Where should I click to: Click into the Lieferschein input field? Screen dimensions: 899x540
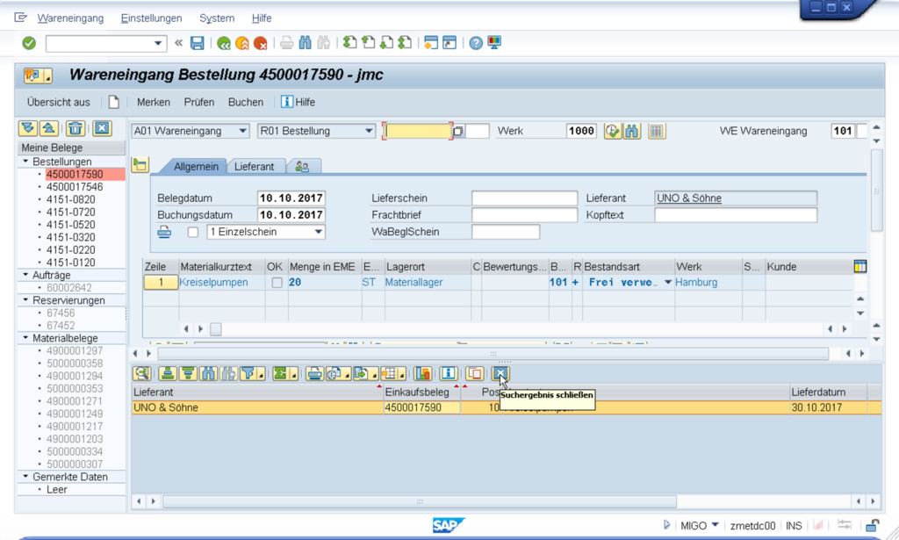point(524,198)
